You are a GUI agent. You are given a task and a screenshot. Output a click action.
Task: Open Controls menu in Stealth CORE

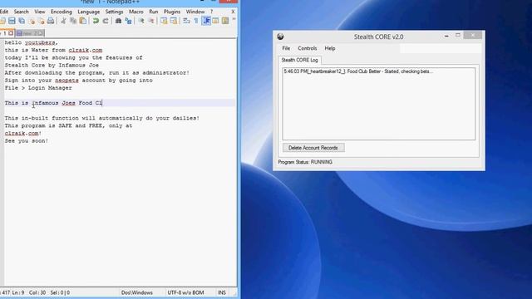[307, 48]
